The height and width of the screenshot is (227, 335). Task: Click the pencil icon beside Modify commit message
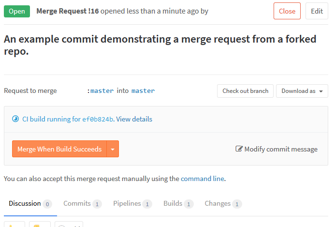pyautogui.click(x=239, y=149)
